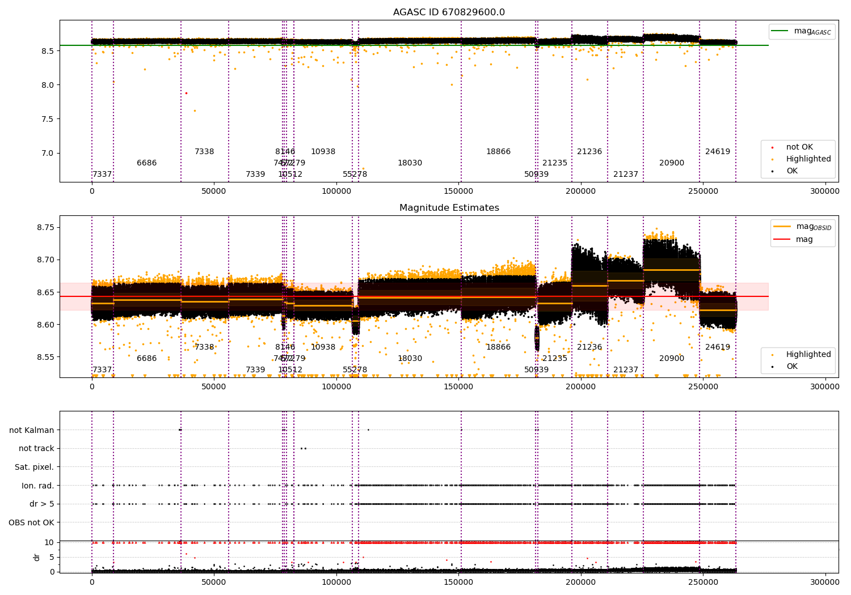Click the green line sample in mag AGASC legend
851x595 pixels.
point(780,31)
